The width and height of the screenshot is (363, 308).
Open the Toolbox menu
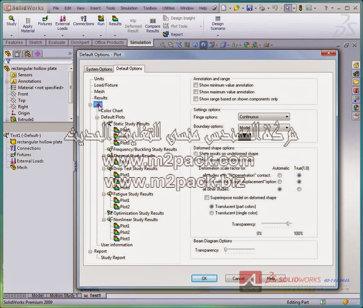pyautogui.click(x=150, y=8)
